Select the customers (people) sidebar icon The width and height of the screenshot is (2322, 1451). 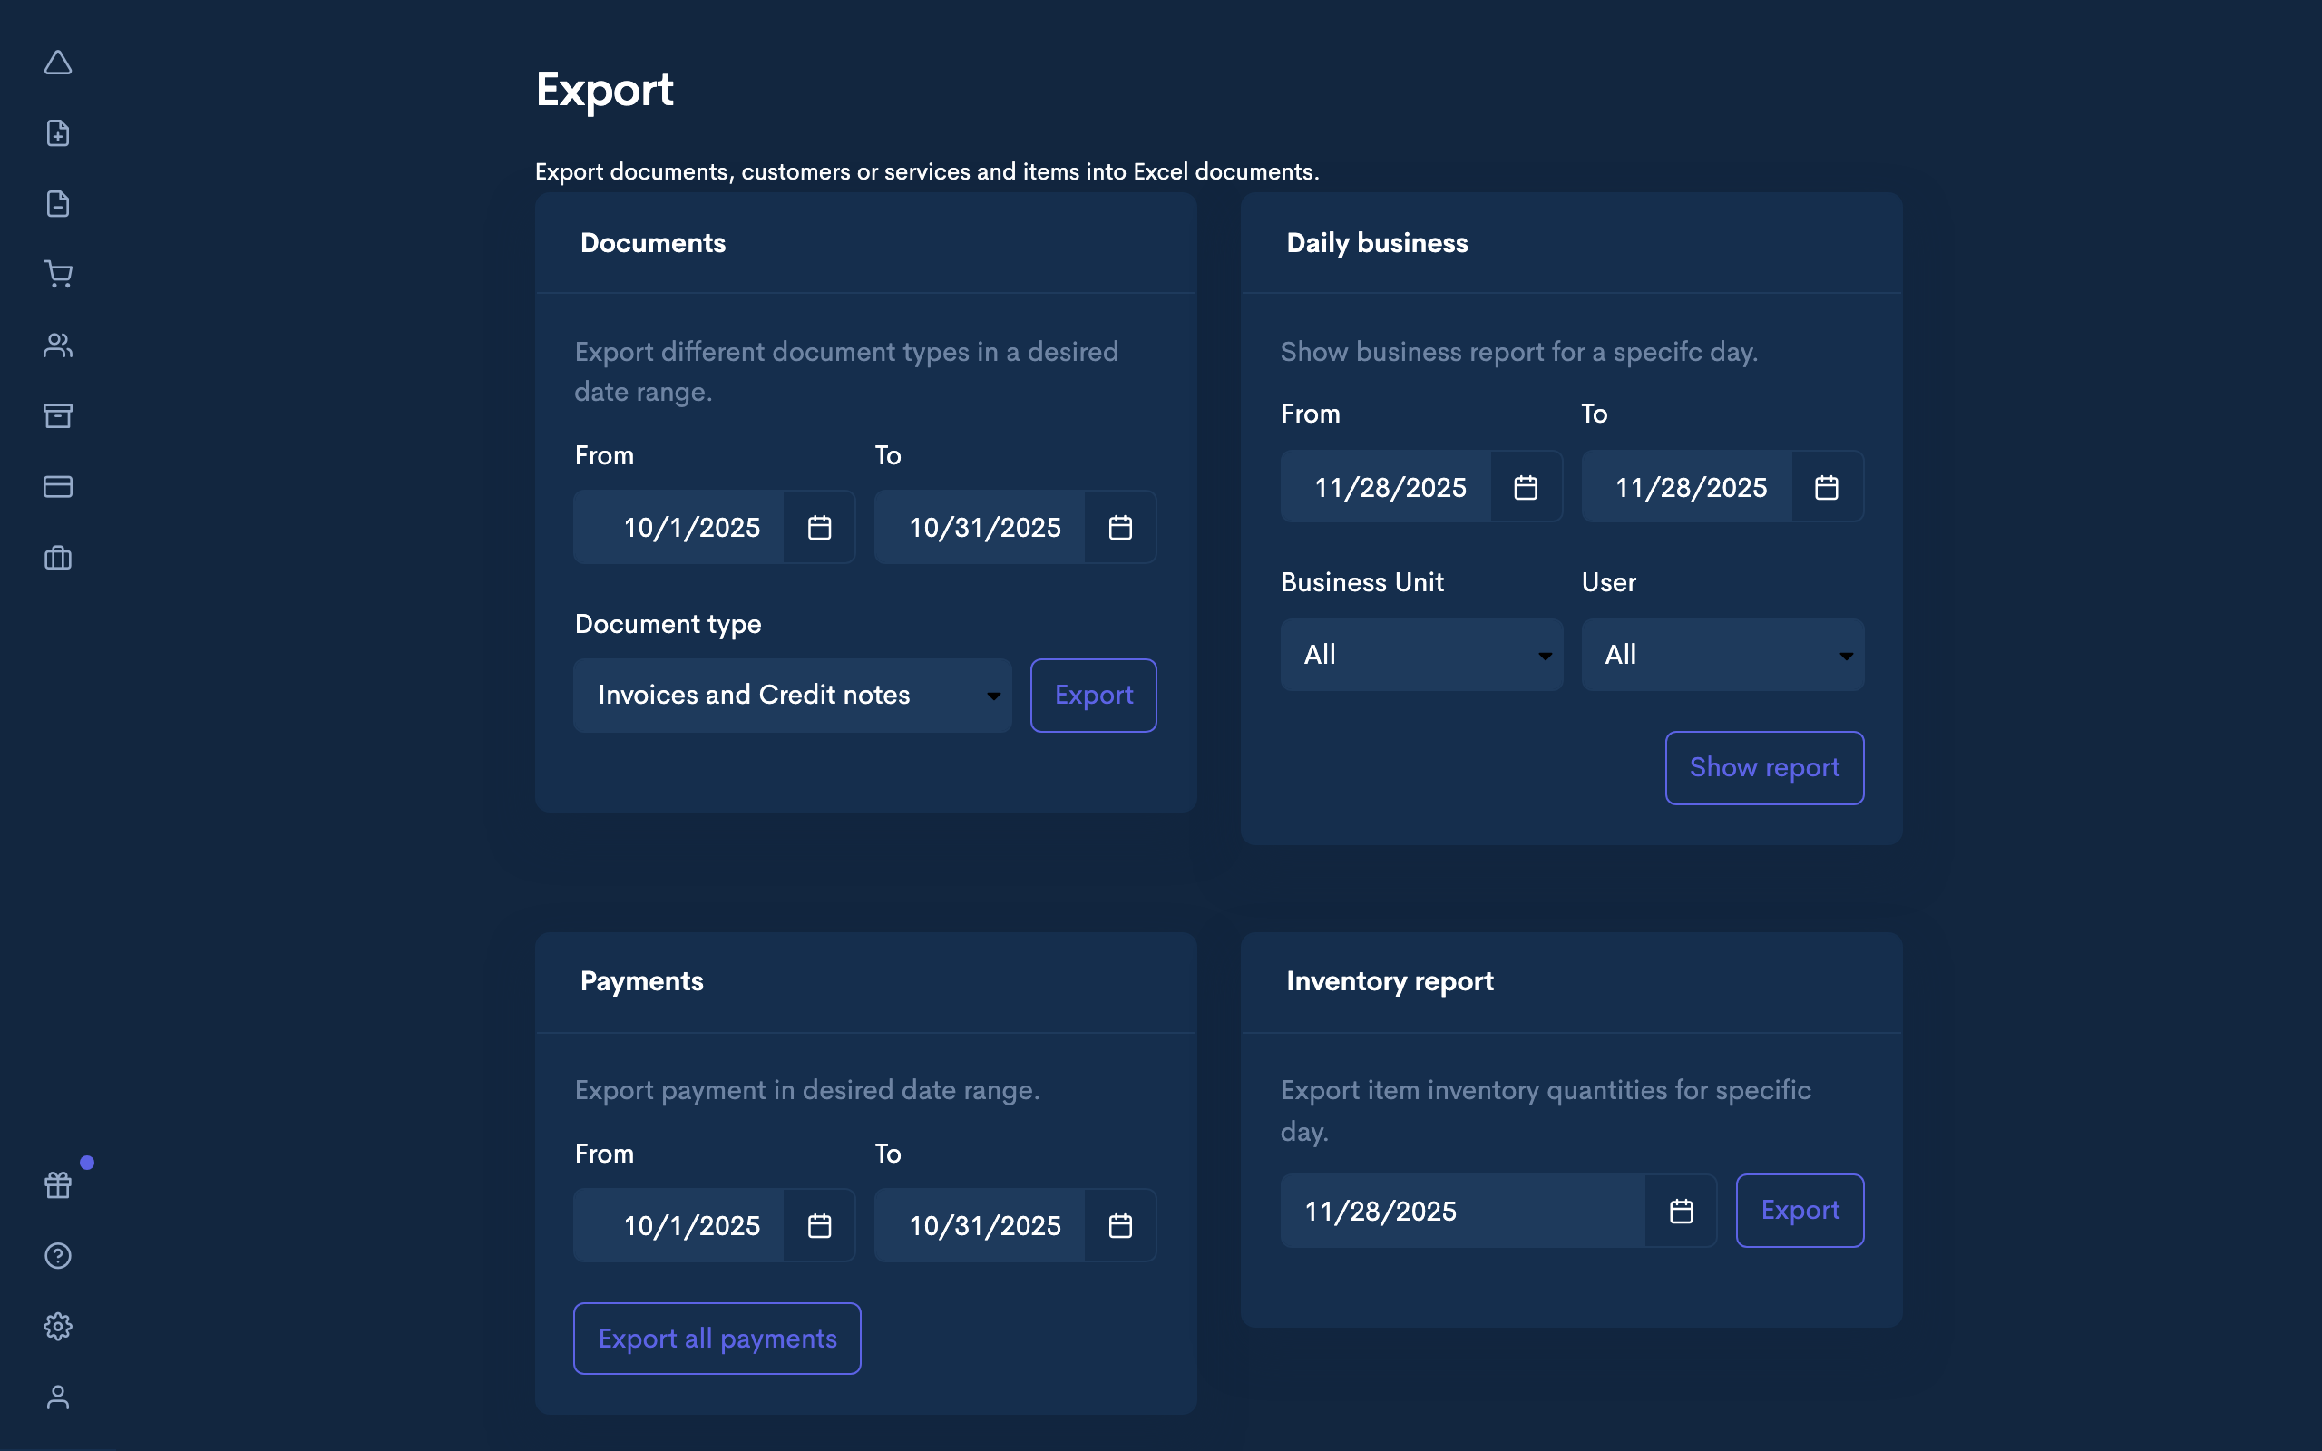point(59,345)
